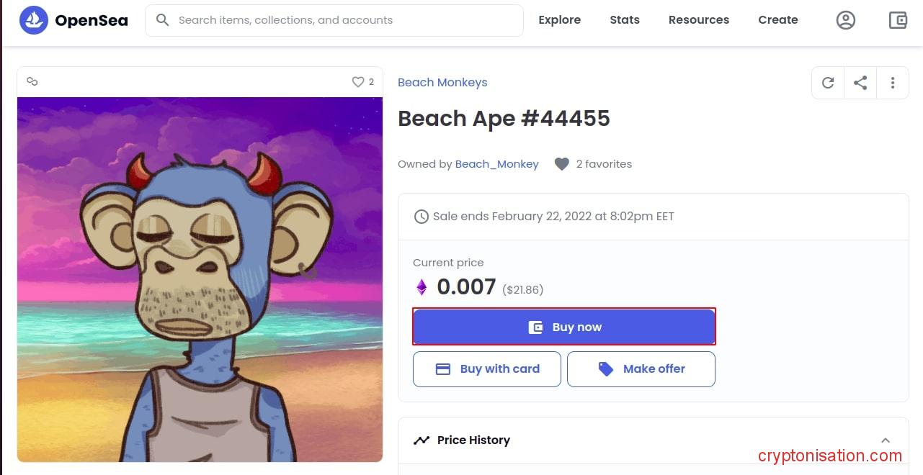
Task: Go to the Create page
Action: pos(778,20)
